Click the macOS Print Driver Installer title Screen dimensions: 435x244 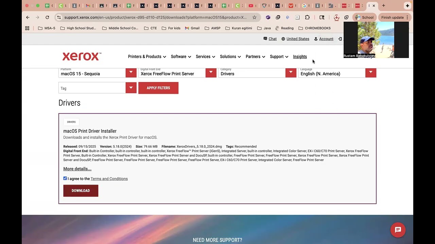coord(90,131)
